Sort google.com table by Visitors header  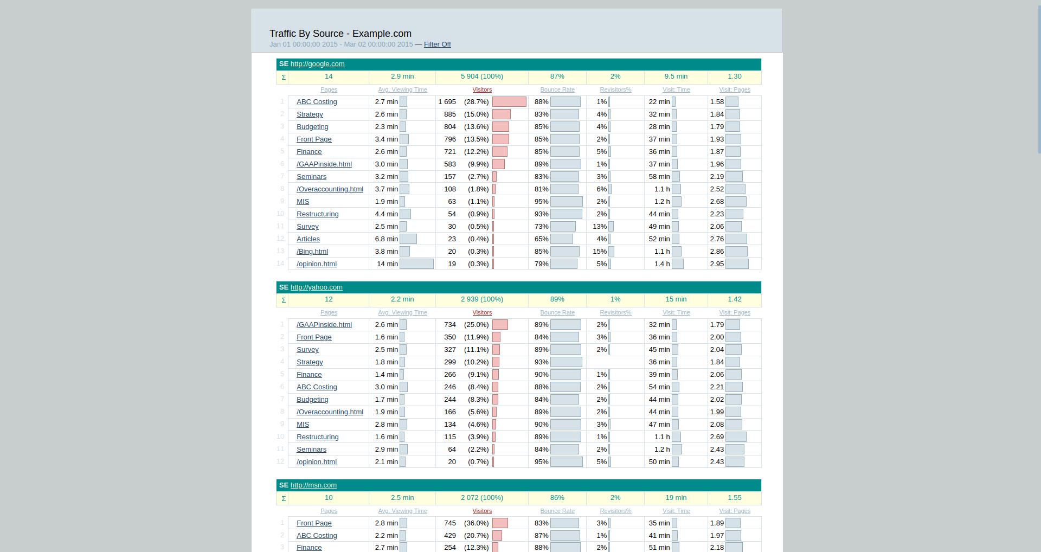pyautogui.click(x=481, y=90)
